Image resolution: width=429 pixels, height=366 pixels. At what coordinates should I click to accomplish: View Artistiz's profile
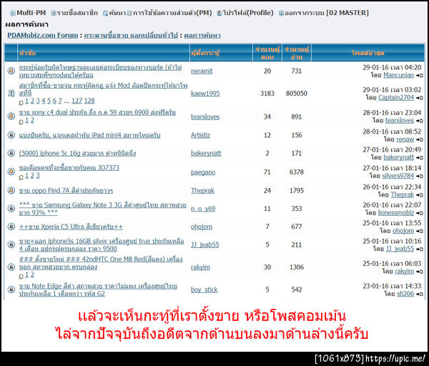(x=200, y=135)
